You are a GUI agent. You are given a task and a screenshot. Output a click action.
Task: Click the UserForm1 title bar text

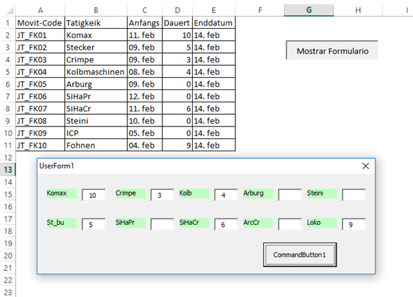pos(56,166)
